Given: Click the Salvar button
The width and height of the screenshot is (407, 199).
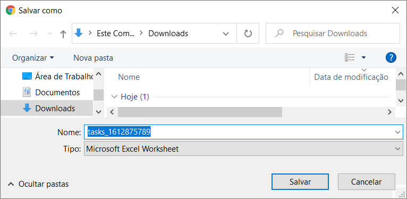Looking at the screenshot, I should pyautogui.click(x=300, y=182).
